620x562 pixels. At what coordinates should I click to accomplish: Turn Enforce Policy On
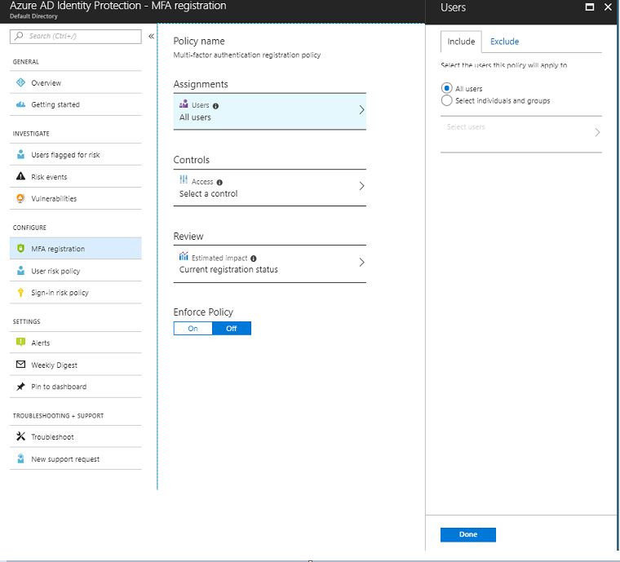(x=193, y=329)
